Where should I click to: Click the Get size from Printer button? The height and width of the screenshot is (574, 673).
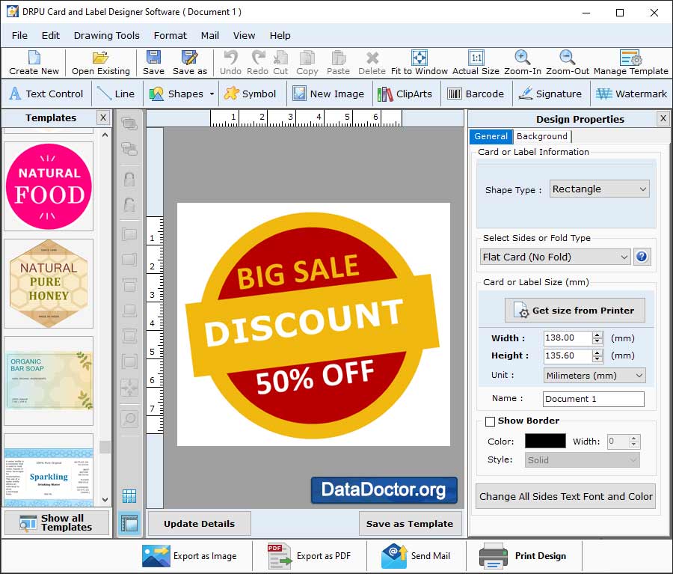pos(574,311)
